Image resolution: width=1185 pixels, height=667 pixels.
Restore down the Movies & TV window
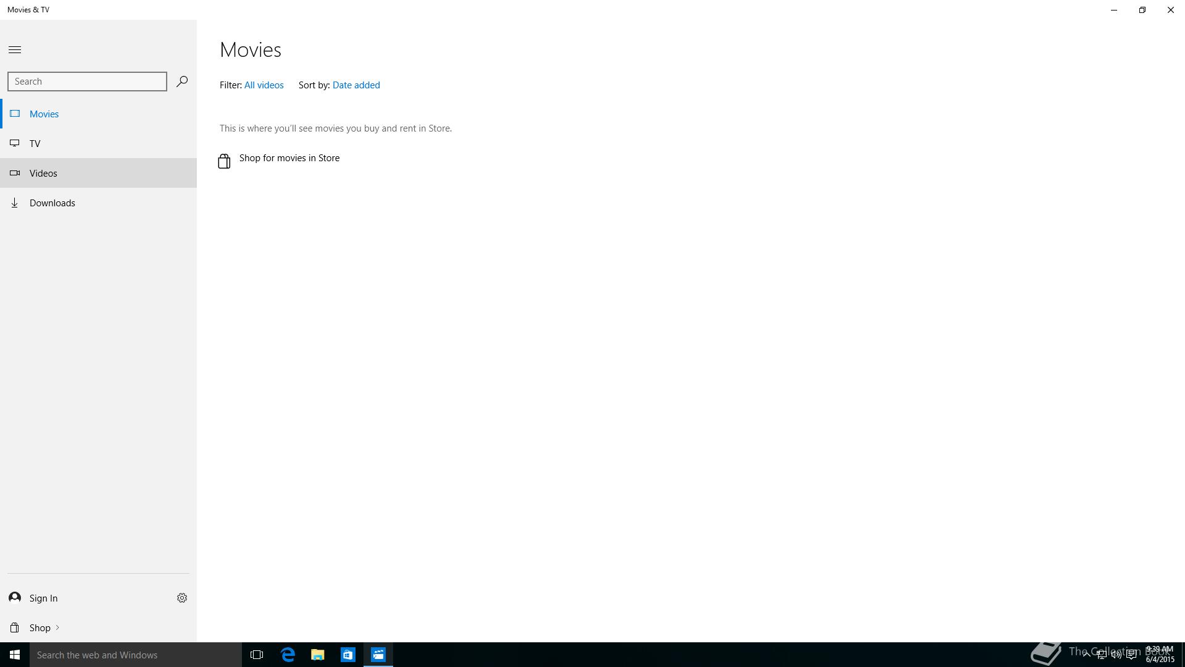[1142, 10]
